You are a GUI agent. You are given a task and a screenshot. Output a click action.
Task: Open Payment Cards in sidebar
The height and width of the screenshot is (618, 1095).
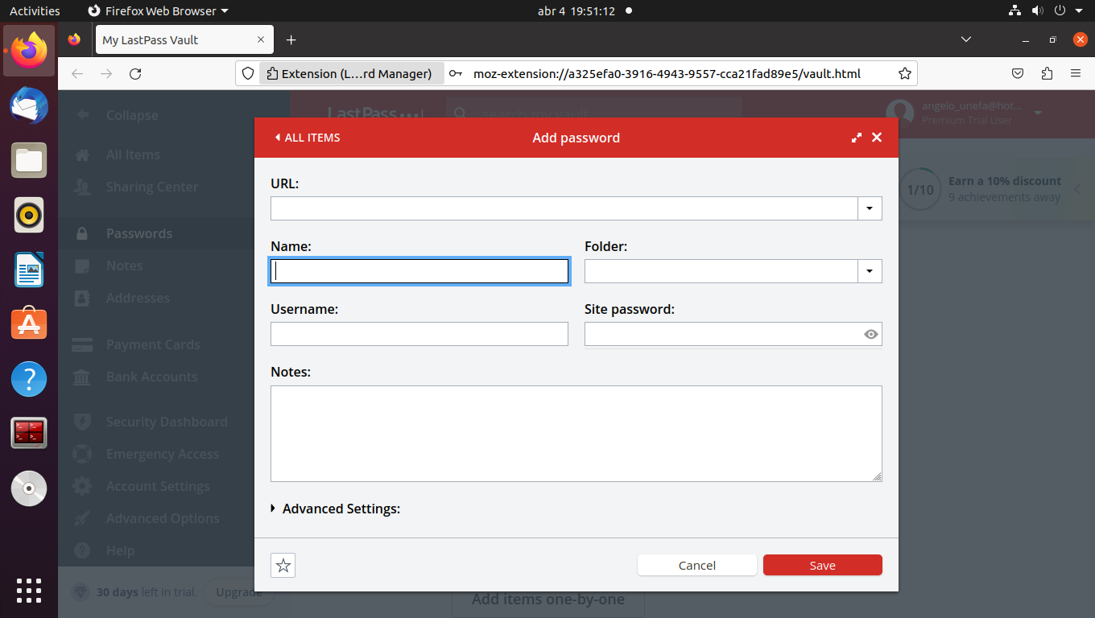pos(153,344)
